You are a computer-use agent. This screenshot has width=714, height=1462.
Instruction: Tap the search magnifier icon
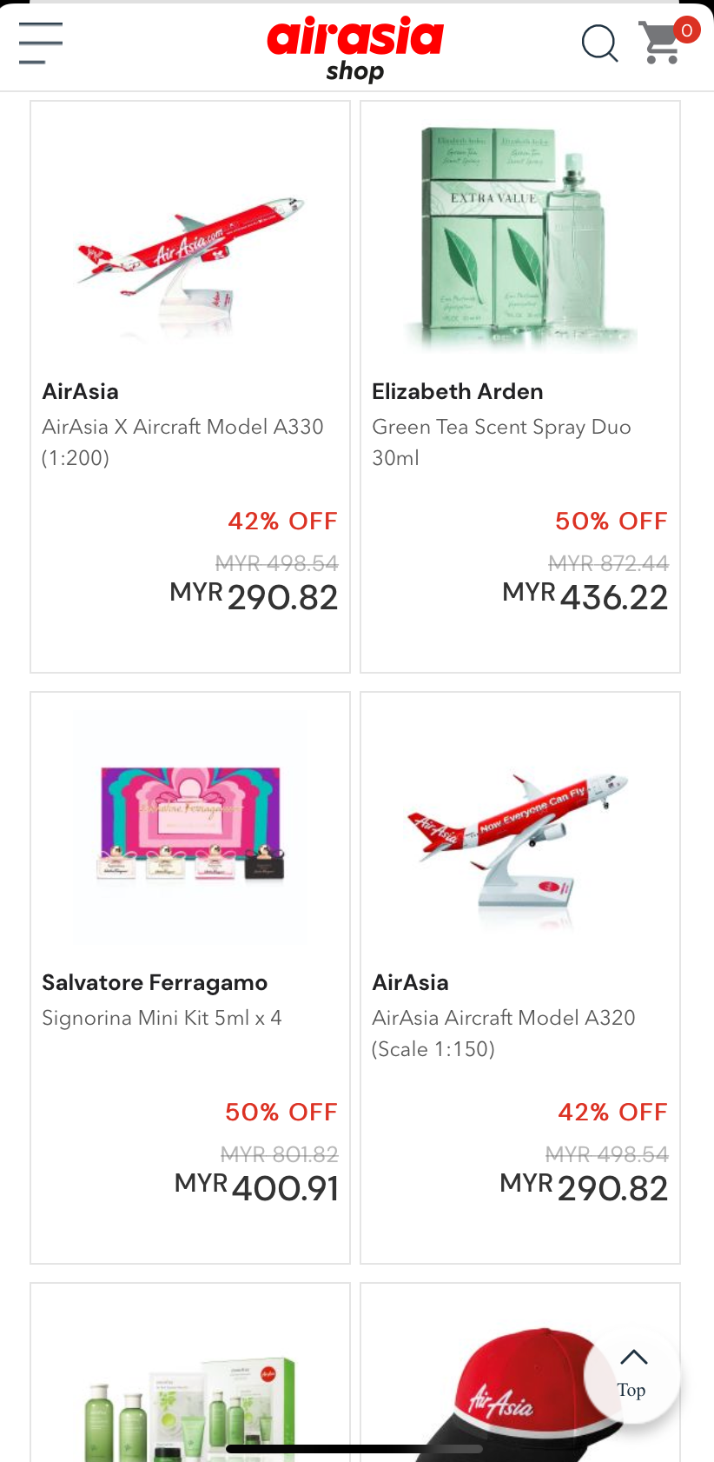pos(599,43)
